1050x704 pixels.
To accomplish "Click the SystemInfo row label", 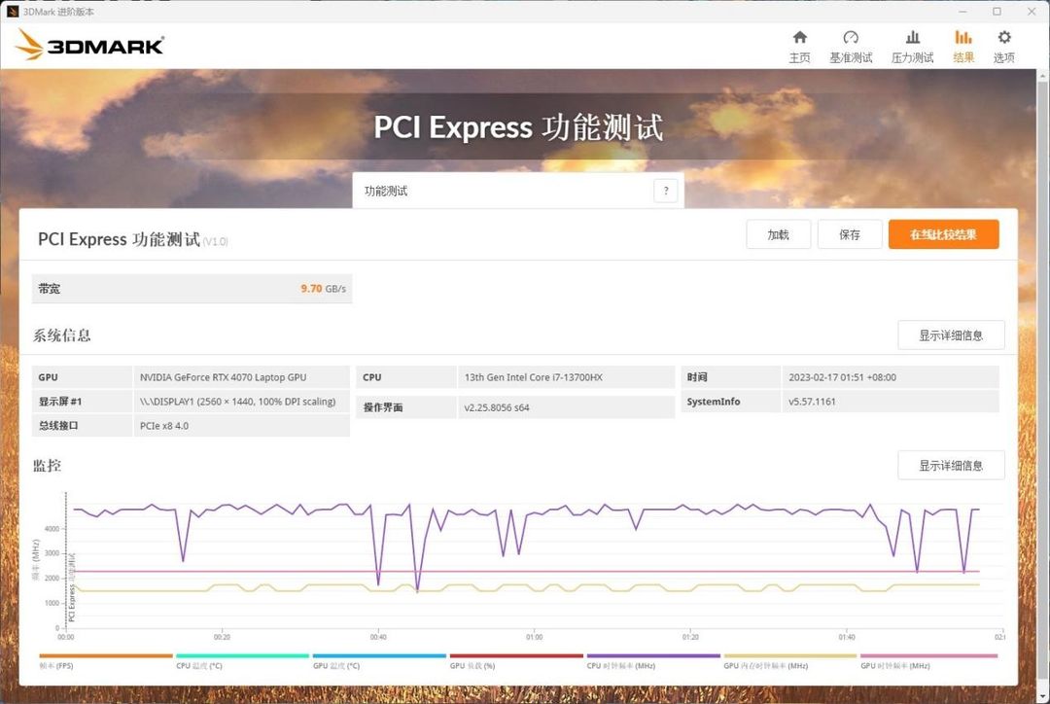I will (x=714, y=402).
